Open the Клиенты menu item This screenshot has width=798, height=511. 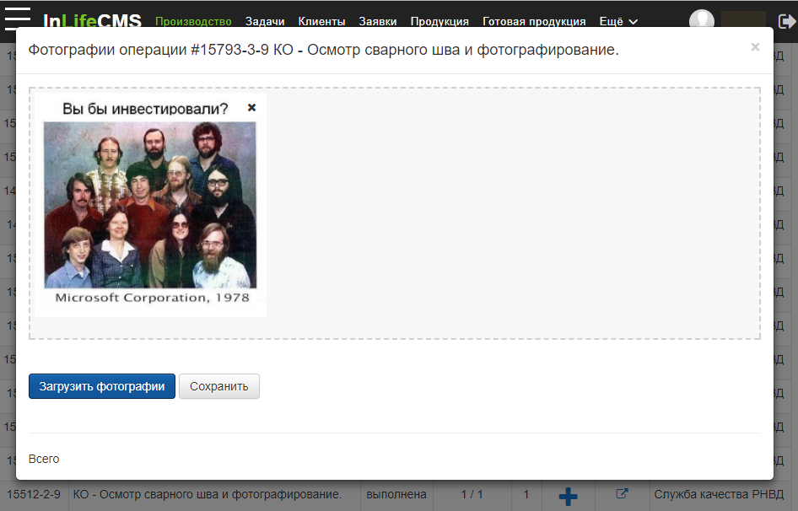[321, 22]
